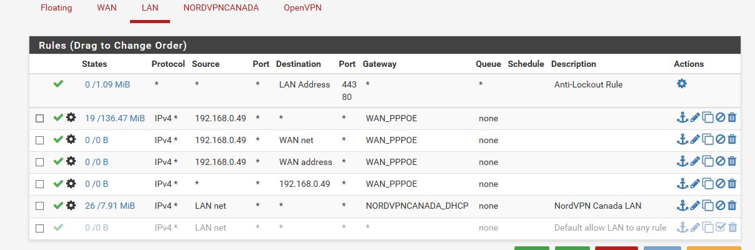Enable the Default allow LAN to any rule
This screenshot has height=250, width=755.
tap(720, 227)
